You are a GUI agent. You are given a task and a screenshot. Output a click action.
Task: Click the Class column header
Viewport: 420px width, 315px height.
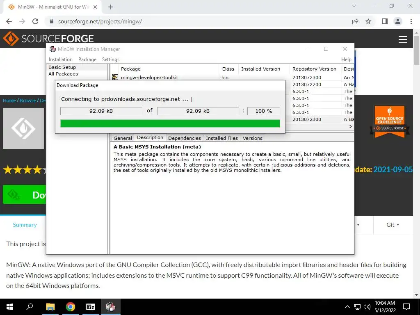coord(228,69)
